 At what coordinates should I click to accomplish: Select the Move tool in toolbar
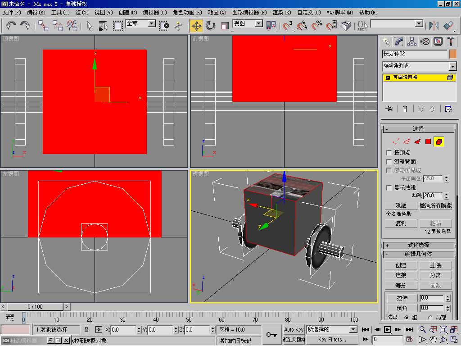point(197,26)
